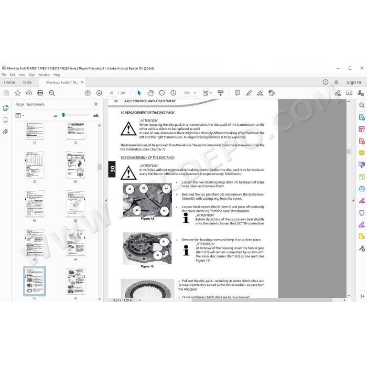Open search tool in right pane
The width and height of the screenshot is (367, 367).
point(362,105)
